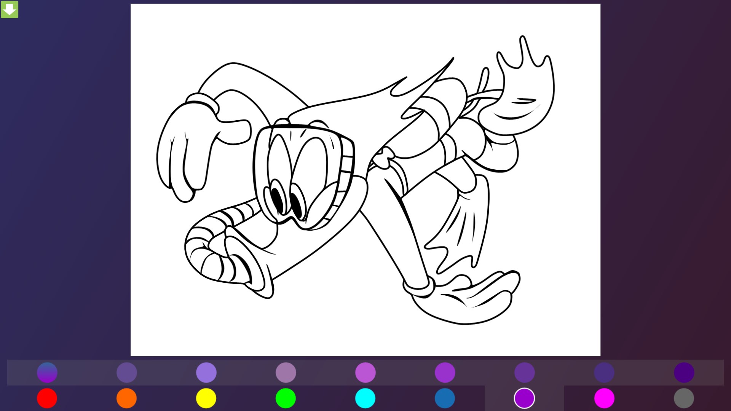Click the green download arrow icon
The width and height of the screenshot is (731, 411).
[x=9, y=9]
